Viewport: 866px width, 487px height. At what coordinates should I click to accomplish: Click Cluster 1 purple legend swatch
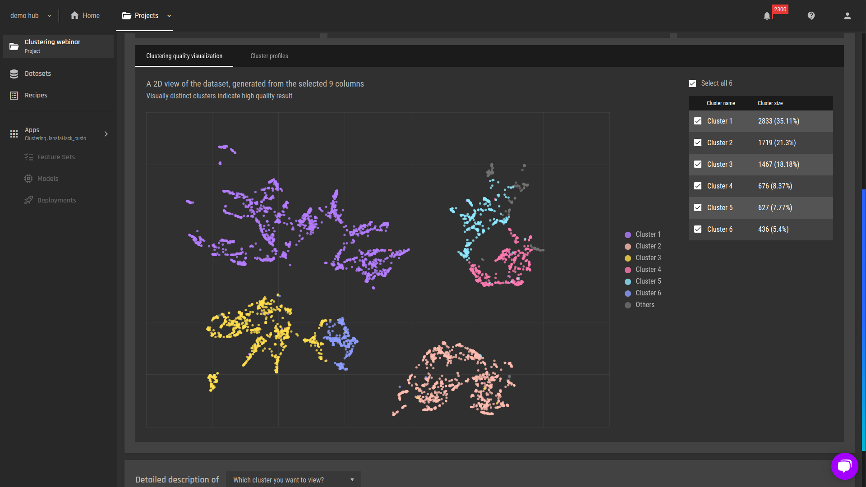(628, 235)
